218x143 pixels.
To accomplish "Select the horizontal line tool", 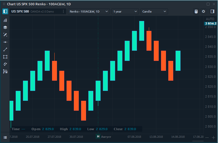I will [x=5, y=42].
